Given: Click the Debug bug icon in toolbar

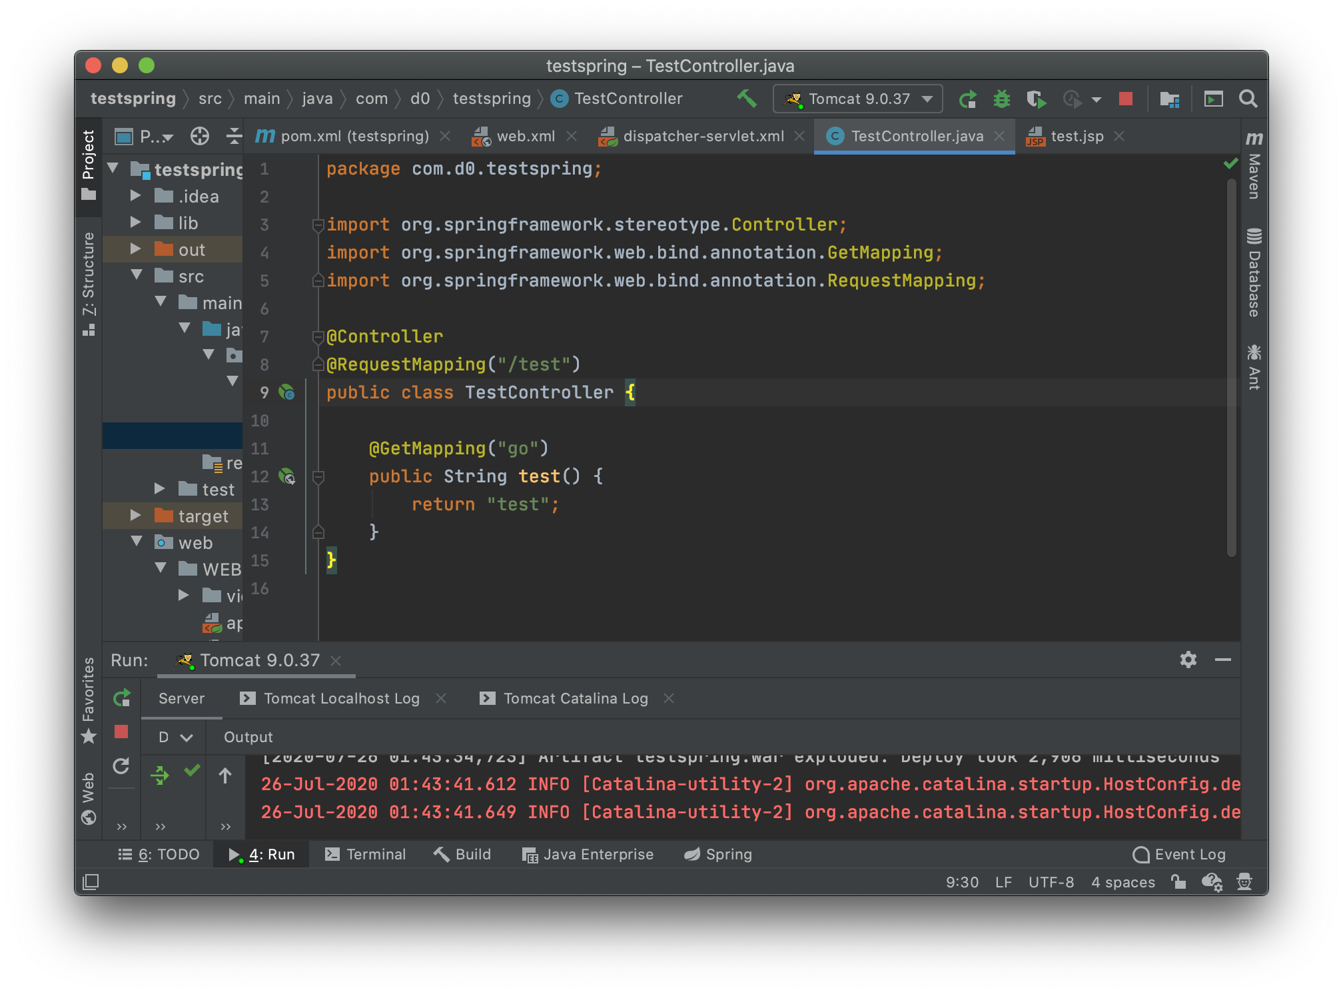Looking at the screenshot, I should click(1001, 99).
